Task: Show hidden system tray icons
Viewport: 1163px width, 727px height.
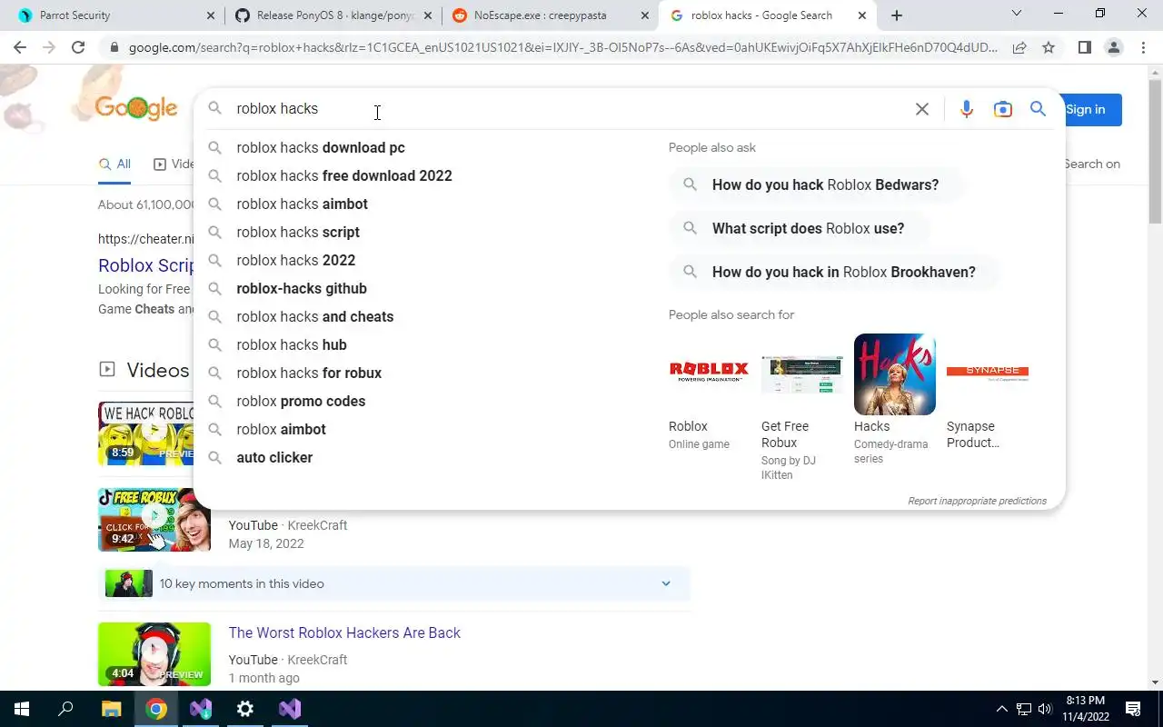Action: (x=1002, y=709)
